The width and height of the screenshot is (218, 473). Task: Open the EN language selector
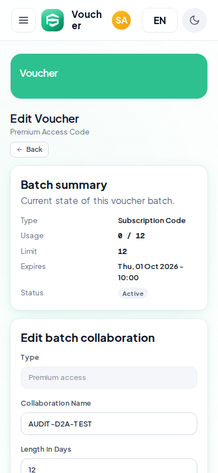pyautogui.click(x=160, y=20)
